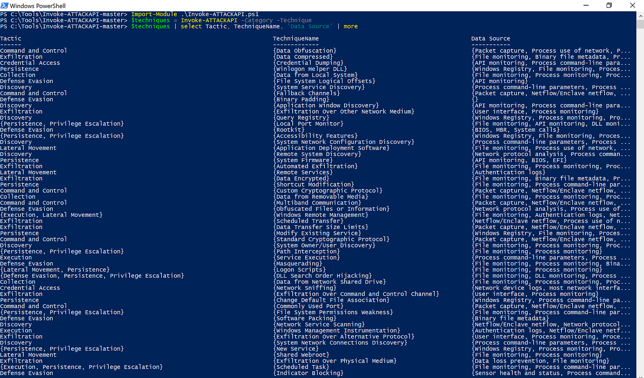The height and width of the screenshot is (378, 644).
Task: Click the '{Lateral Movement, Persistence}' tactic entry
Action: coord(55,270)
